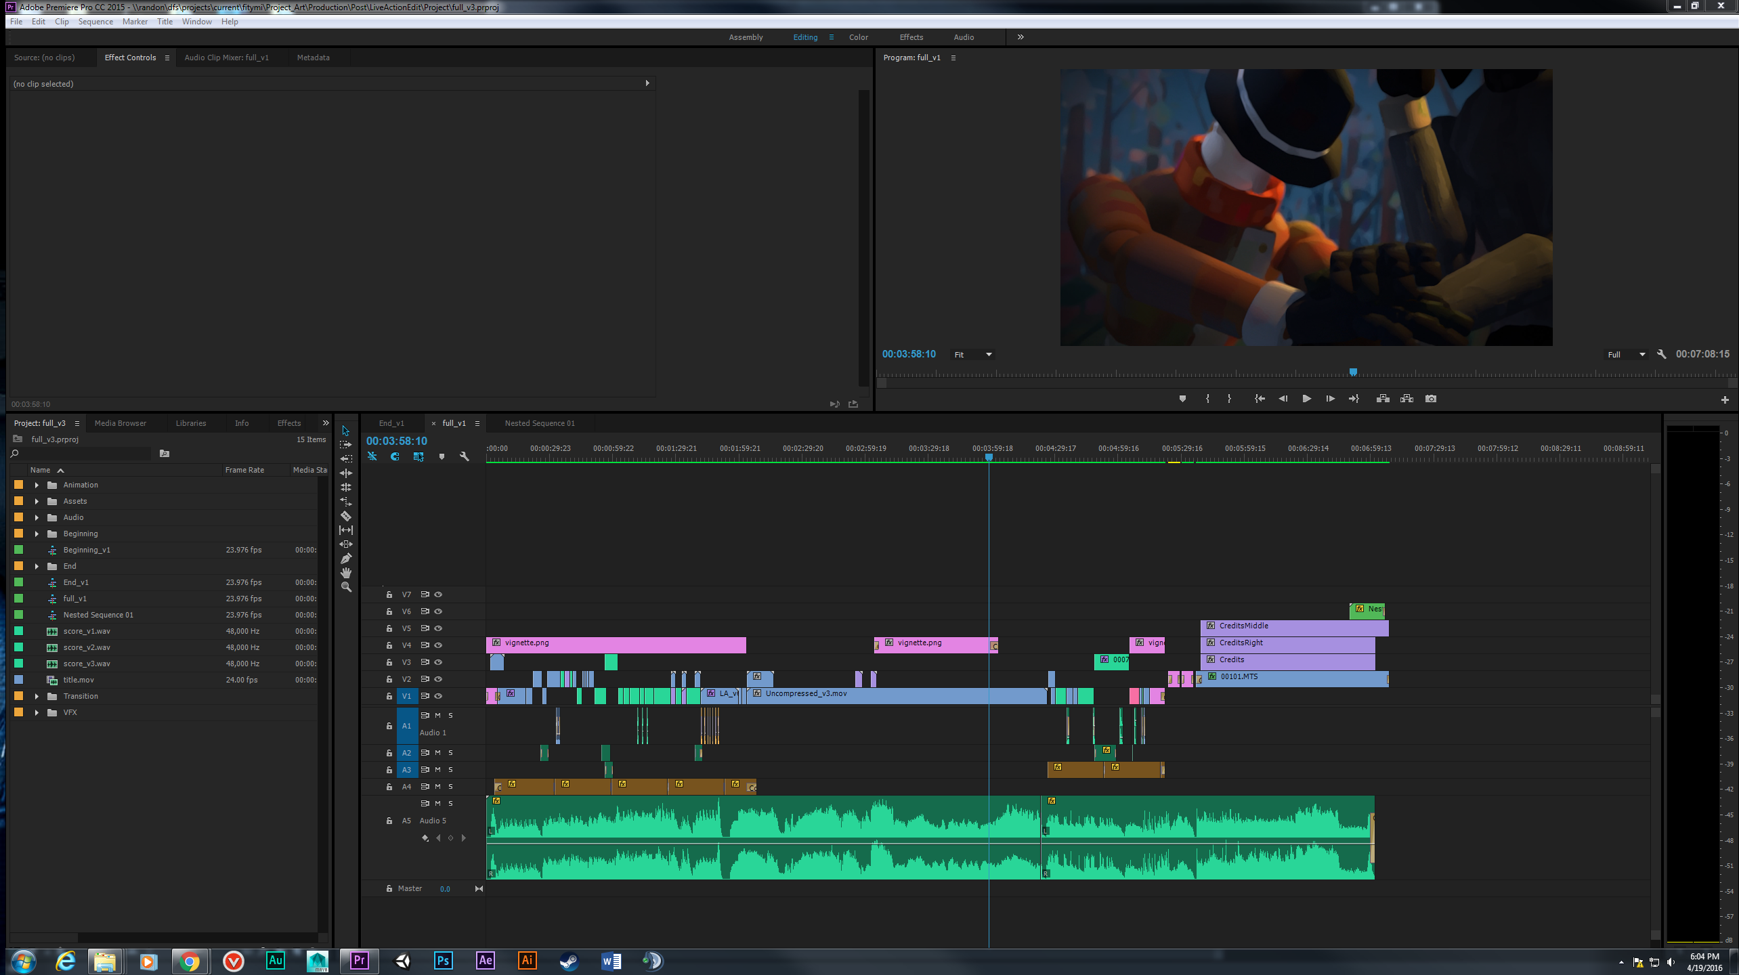The height and width of the screenshot is (975, 1739).
Task: Select the Uncompressed_v3.mov clip
Action: tap(897, 695)
